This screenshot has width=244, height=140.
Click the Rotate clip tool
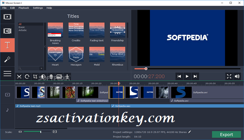pos(27,76)
